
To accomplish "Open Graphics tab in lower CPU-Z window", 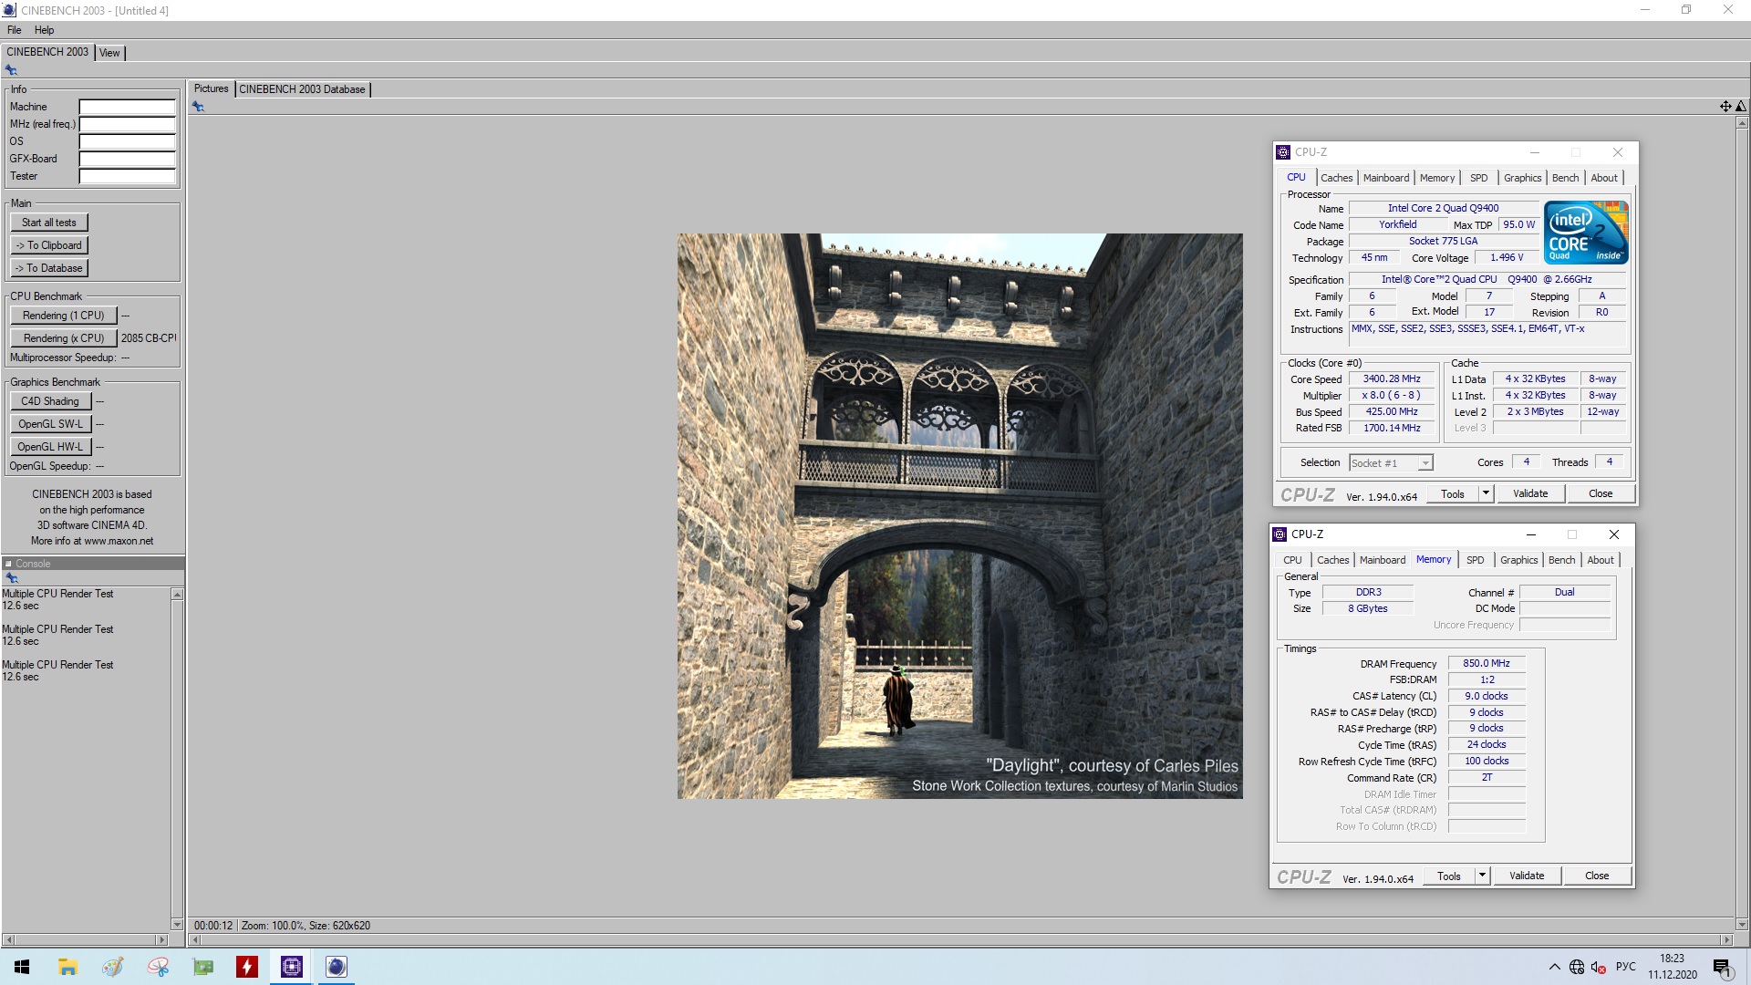I will pyautogui.click(x=1518, y=560).
